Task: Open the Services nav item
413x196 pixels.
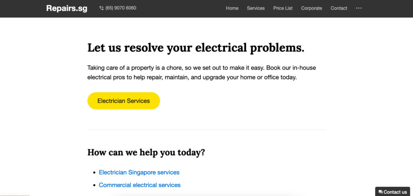Action: (256, 8)
